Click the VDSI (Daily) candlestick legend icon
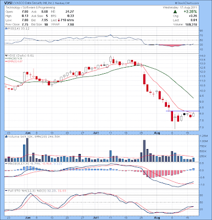The width and height of the screenshot is (212, 220). (5, 56)
